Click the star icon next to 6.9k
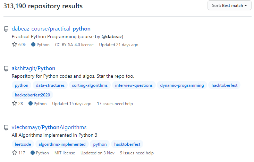Image resolution: width=254 pixels, height=162 pixels. coord(15,44)
